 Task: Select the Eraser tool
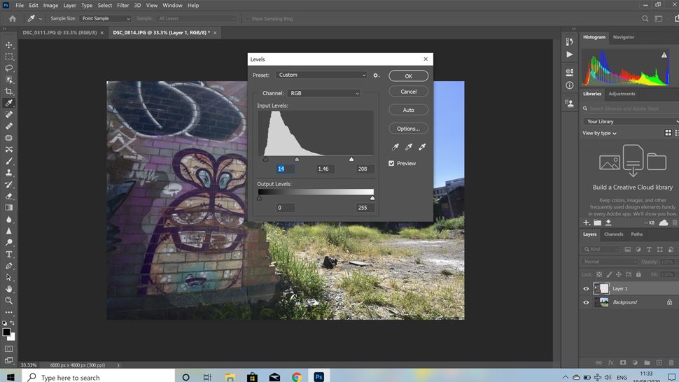pyautogui.click(x=8, y=196)
